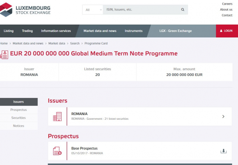Click the programme card icon beside title

click(x=4, y=55)
